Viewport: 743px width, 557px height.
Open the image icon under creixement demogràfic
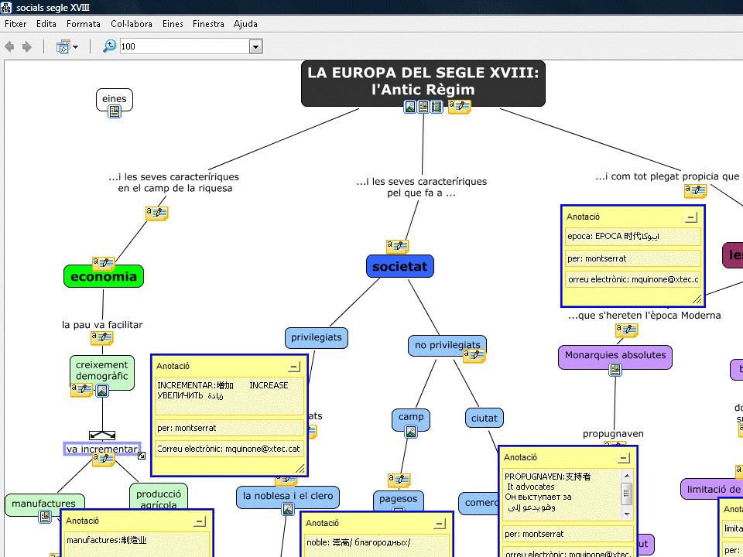click(101, 391)
